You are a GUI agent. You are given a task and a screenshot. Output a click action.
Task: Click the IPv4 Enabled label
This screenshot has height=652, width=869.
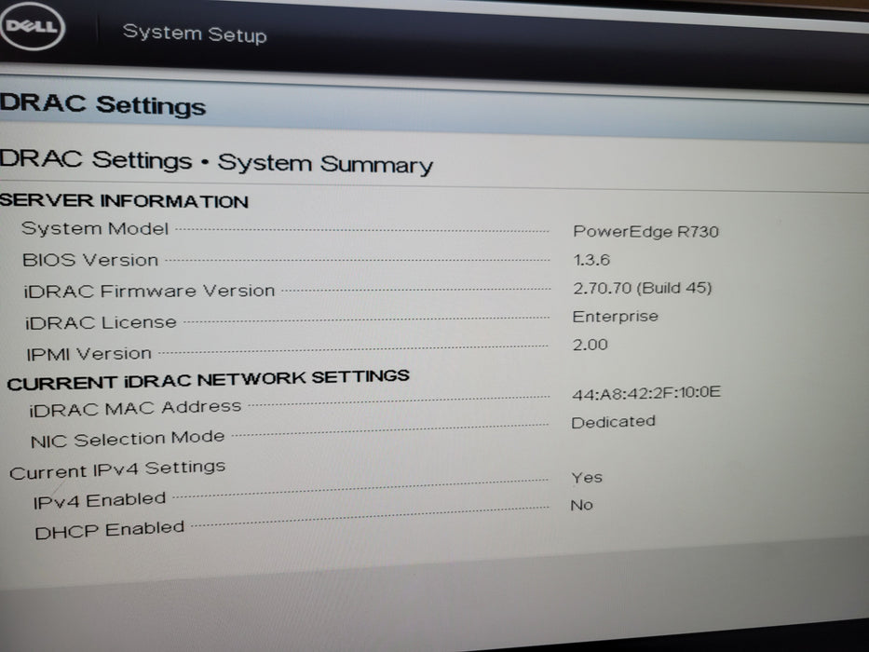pyautogui.click(x=100, y=500)
